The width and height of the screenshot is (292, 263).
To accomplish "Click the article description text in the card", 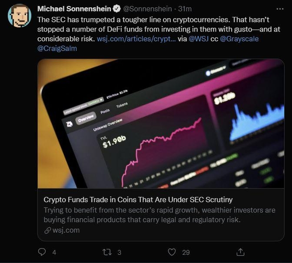I will [x=160, y=215].
